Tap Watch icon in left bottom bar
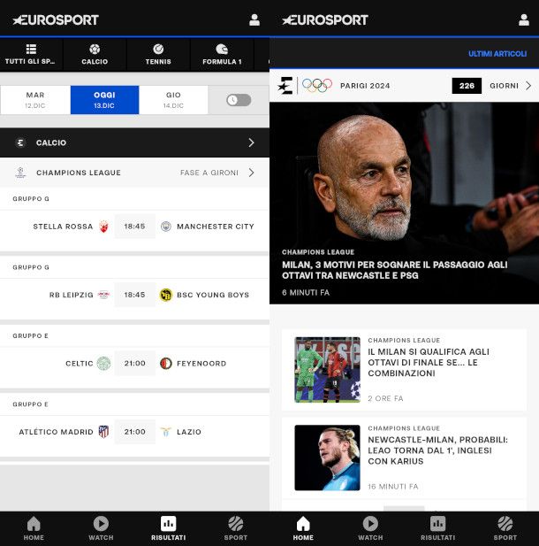Viewport: 539px width, 546px height. (101, 524)
